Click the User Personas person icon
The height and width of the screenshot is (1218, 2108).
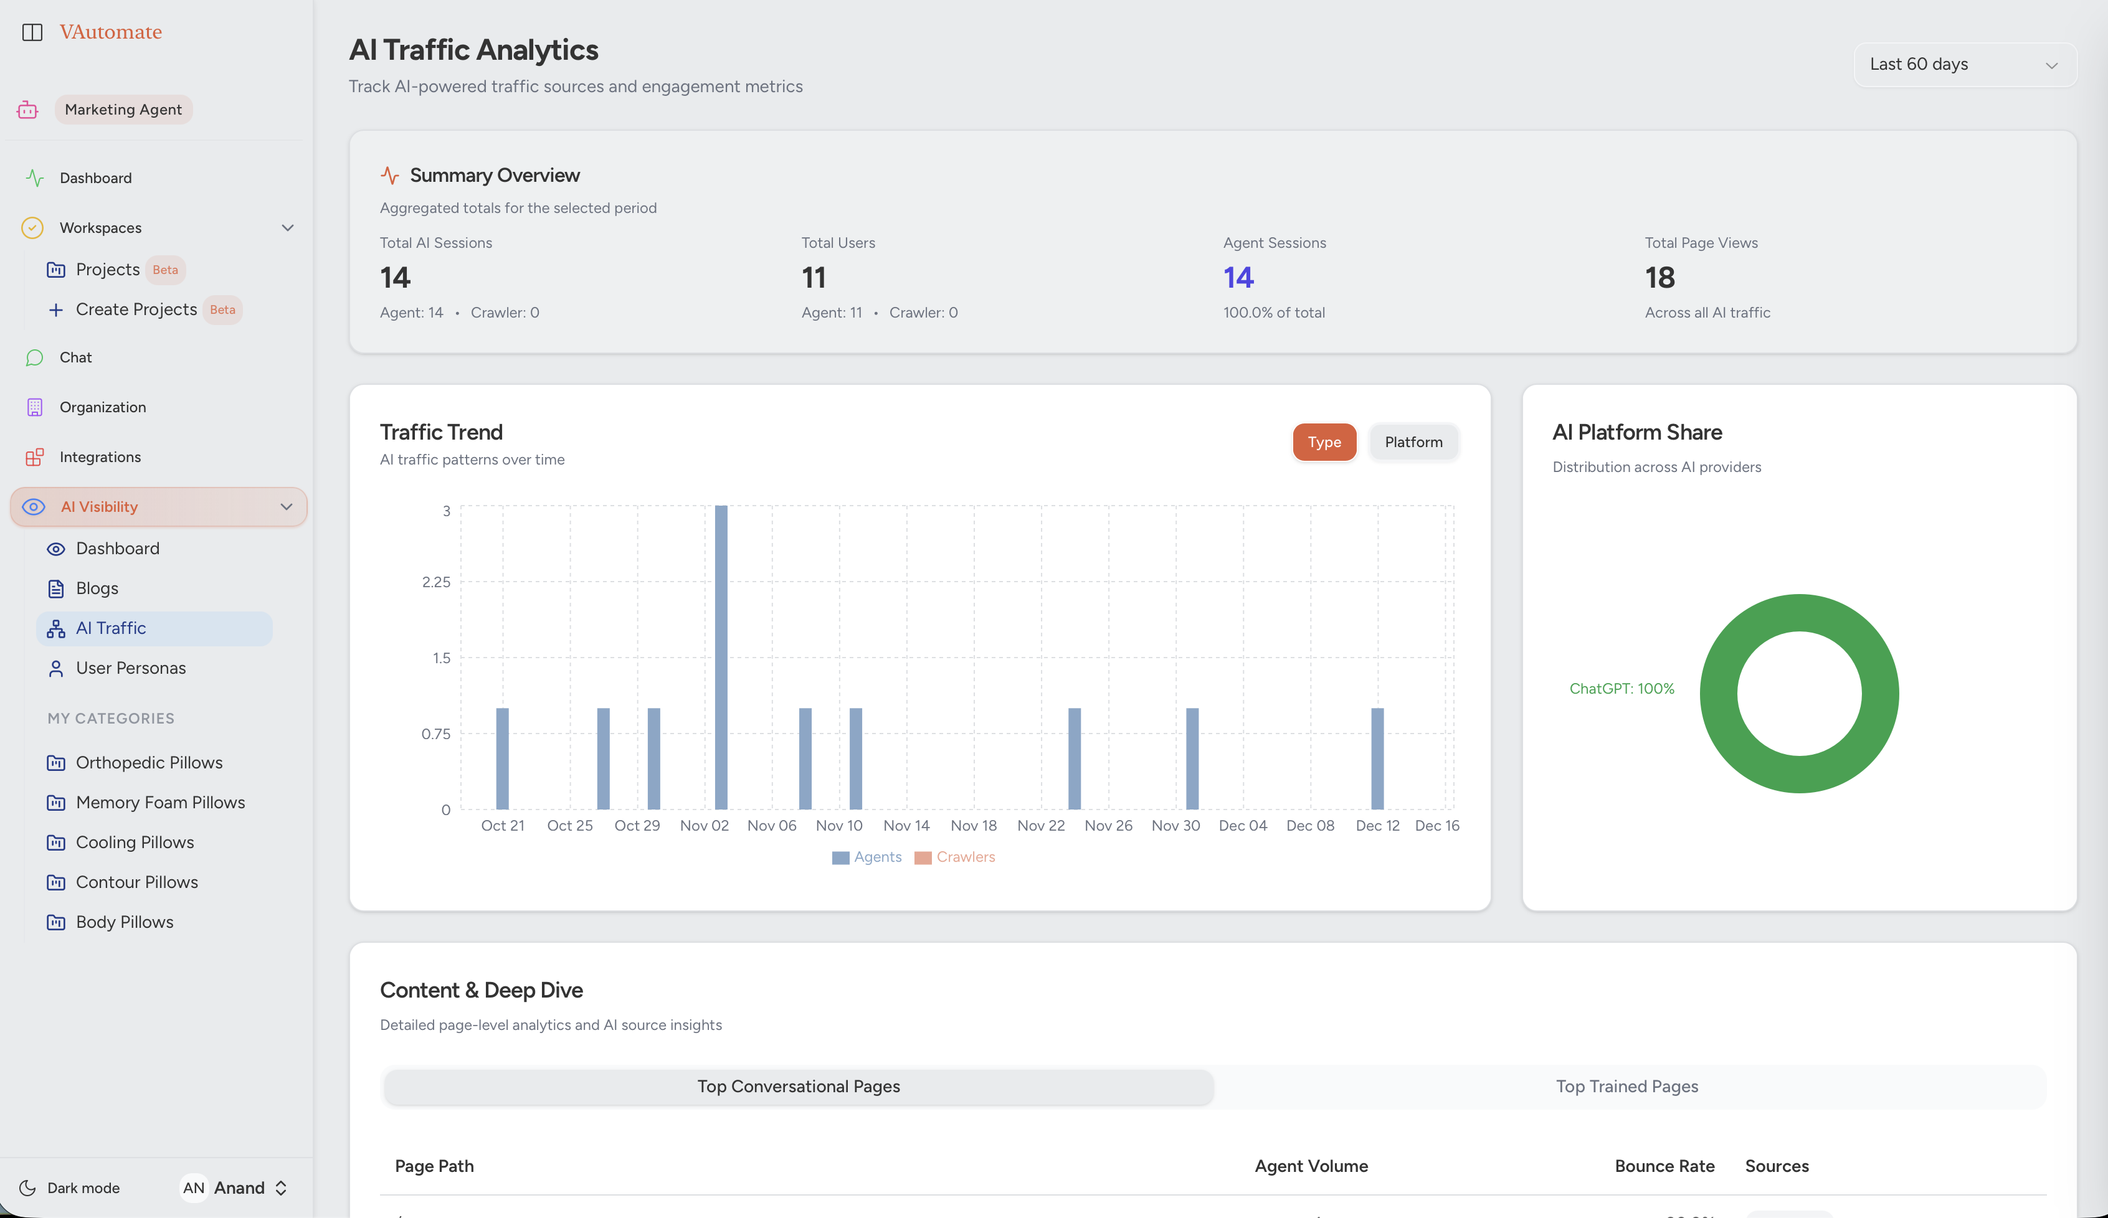(56, 669)
